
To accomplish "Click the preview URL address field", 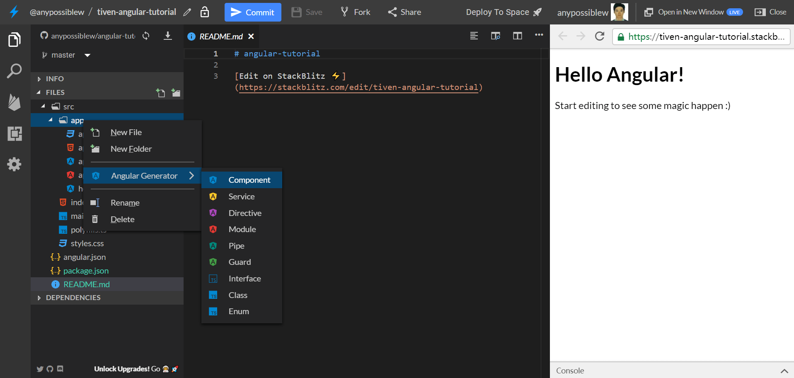I will coord(701,36).
